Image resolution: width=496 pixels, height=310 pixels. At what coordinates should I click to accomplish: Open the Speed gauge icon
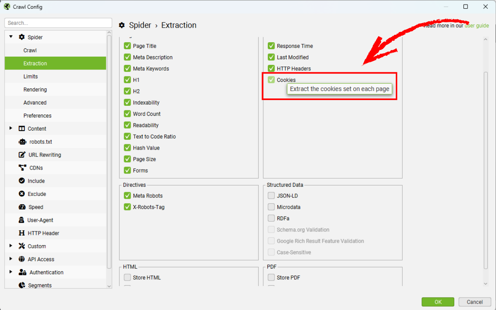pos(22,207)
